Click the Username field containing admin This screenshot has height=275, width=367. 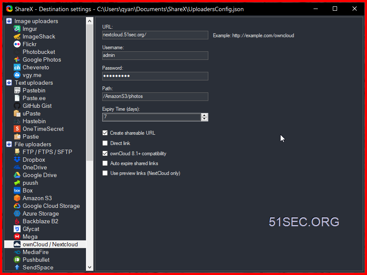(x=155, y=56)
